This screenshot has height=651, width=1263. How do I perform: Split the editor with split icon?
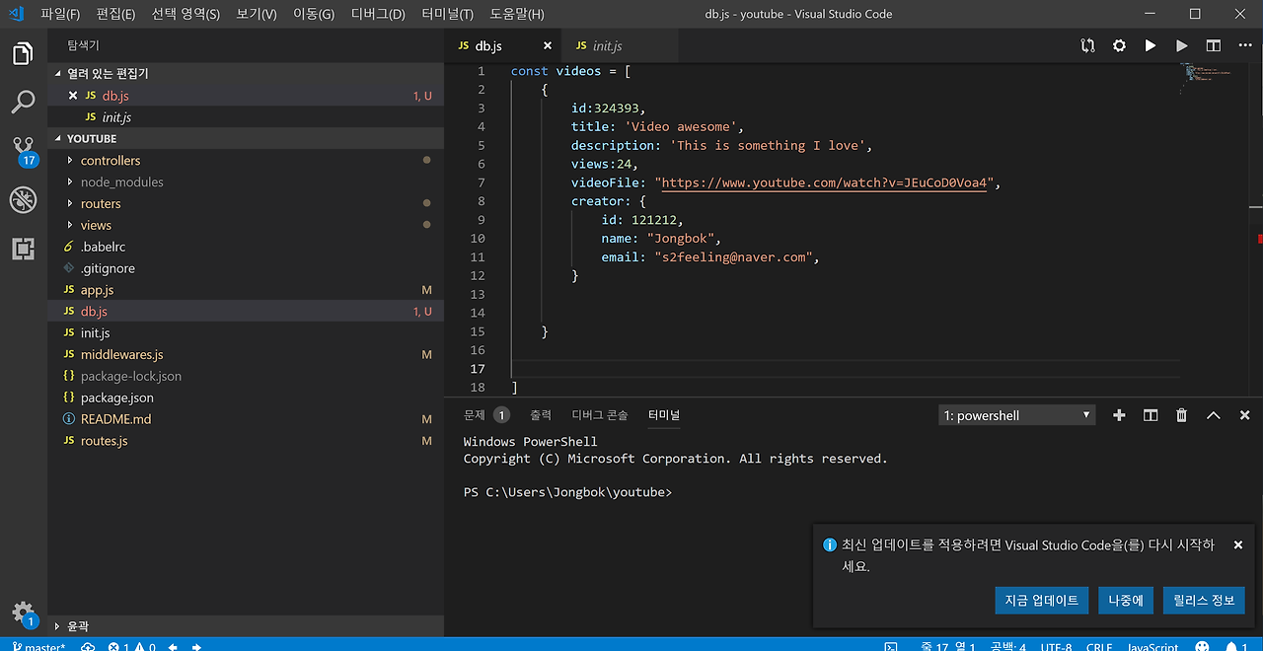(x=1213, y=45)
